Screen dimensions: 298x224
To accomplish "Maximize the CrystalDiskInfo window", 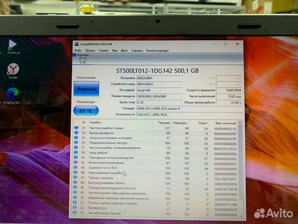I will [226, 44].
